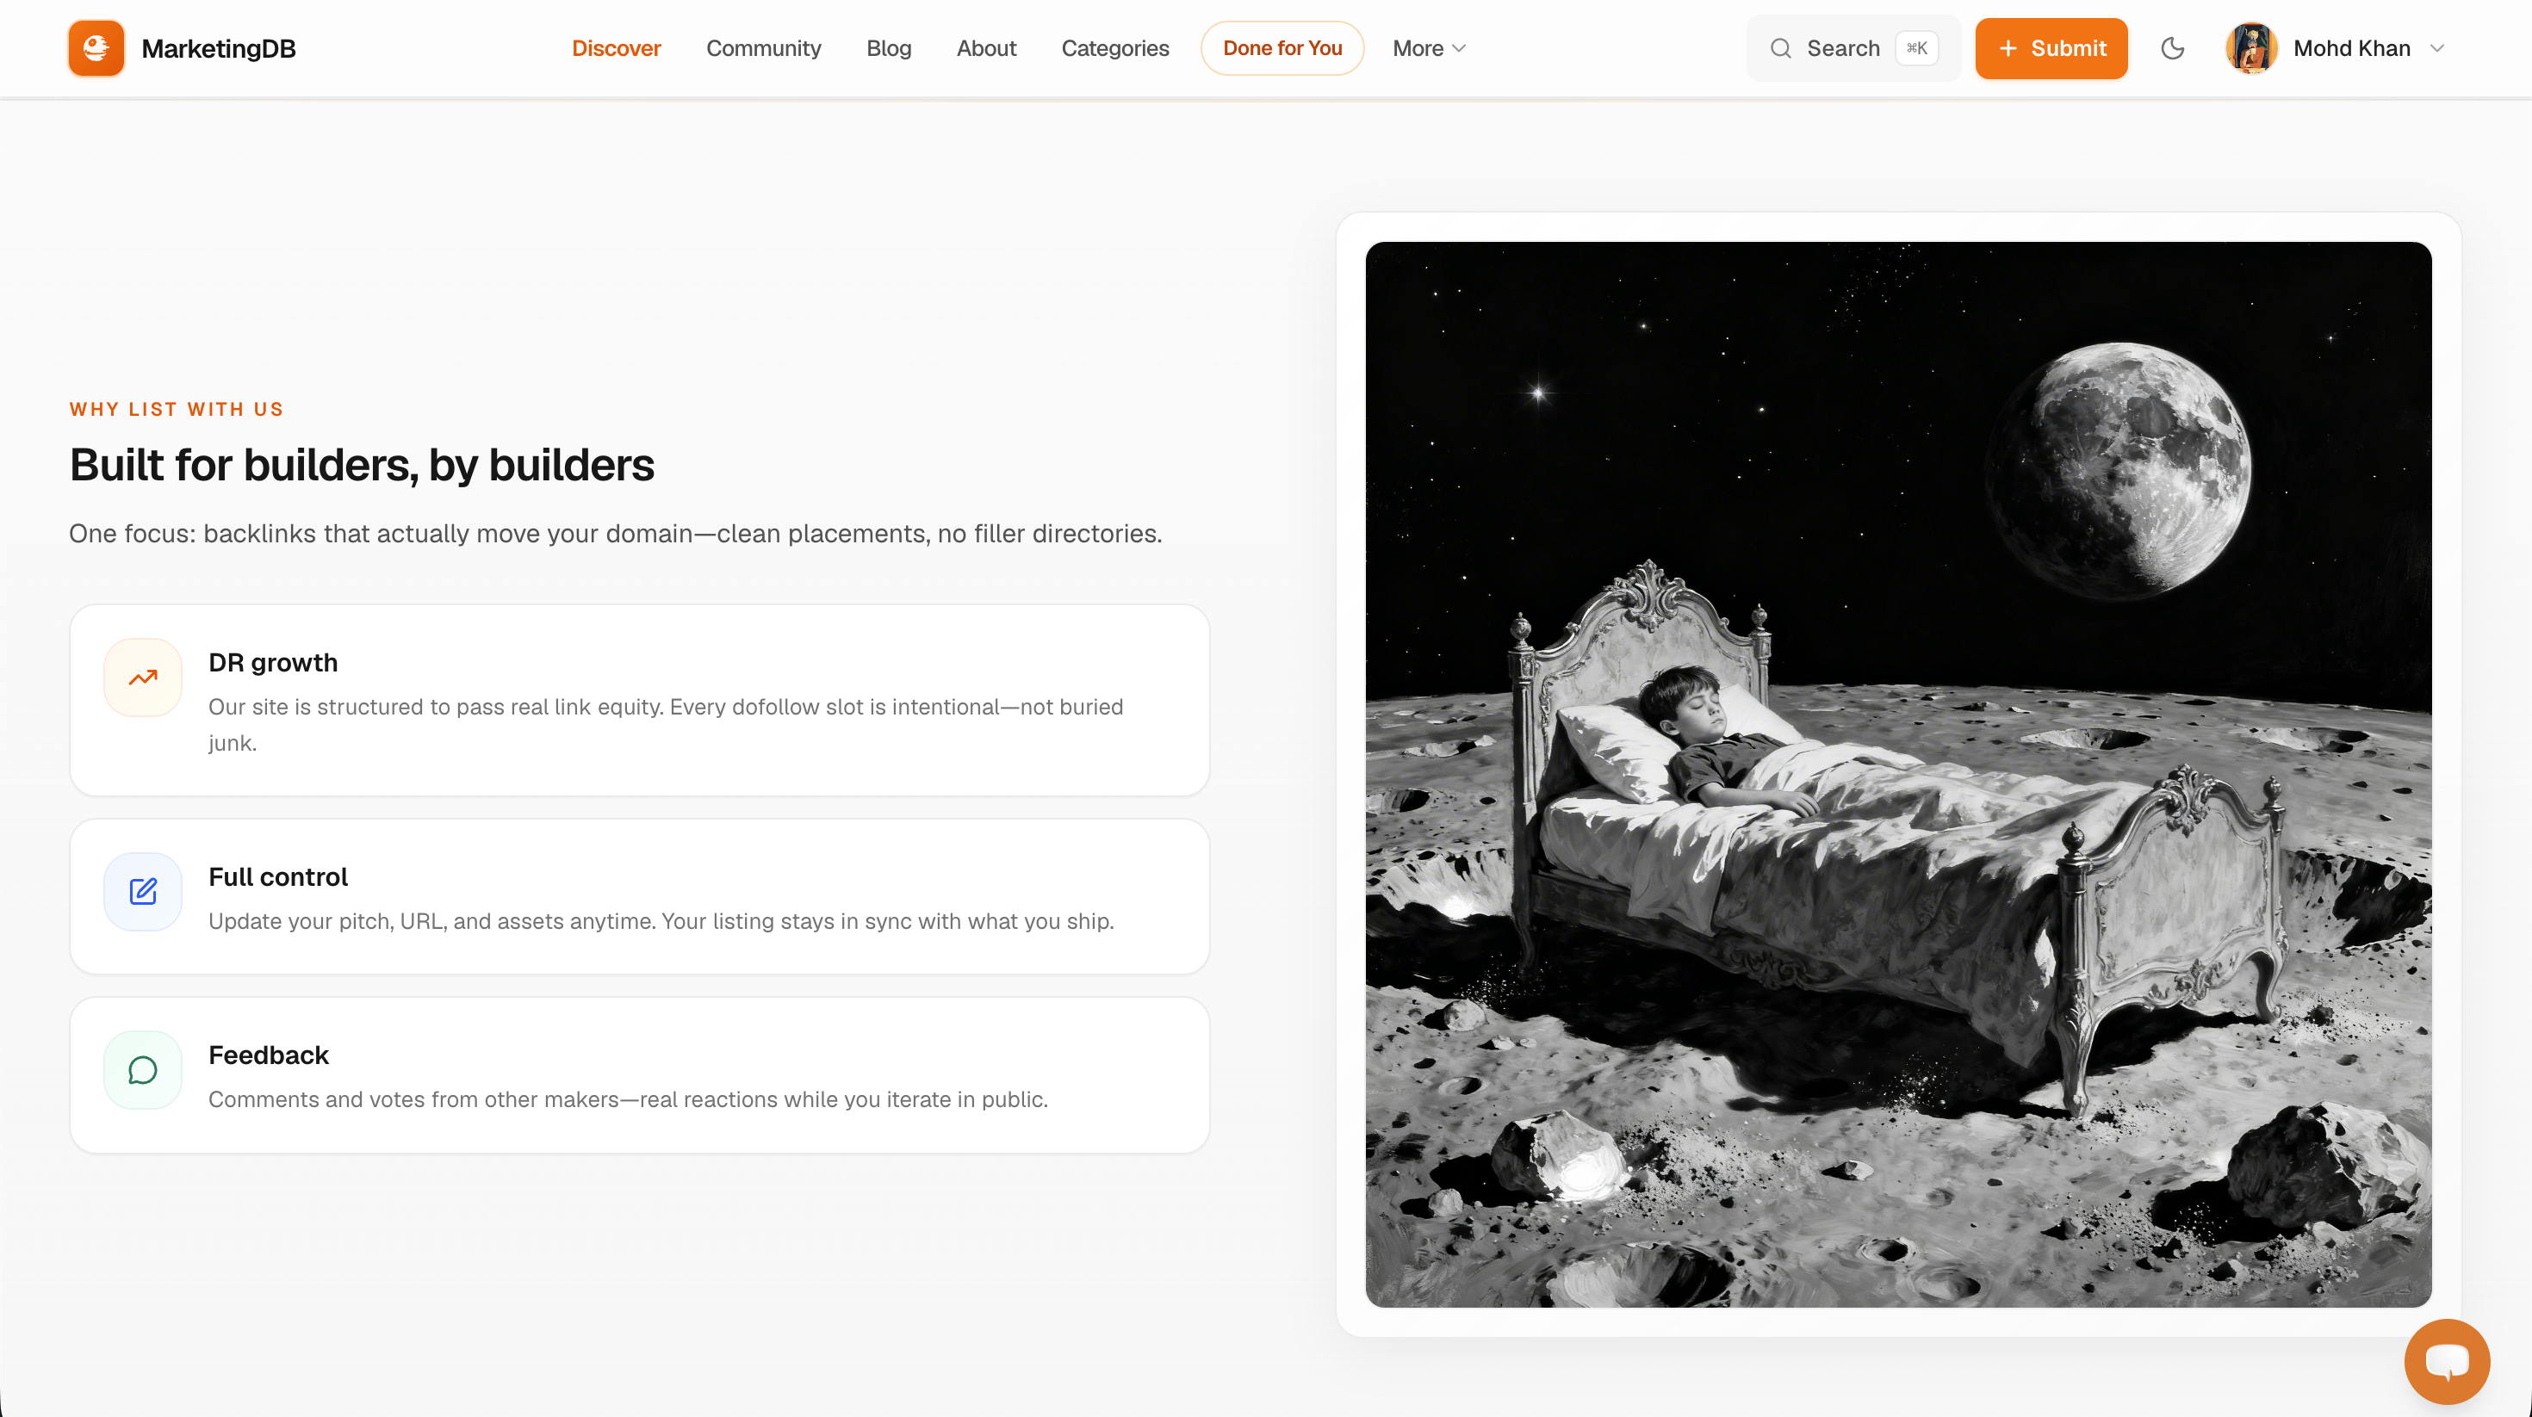
Task: Go to the Discover tab
Action: point(617,48)
